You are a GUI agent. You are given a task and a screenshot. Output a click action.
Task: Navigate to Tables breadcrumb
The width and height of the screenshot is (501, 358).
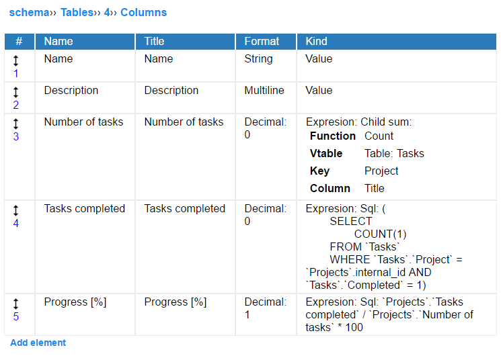(x=77, y=13)
